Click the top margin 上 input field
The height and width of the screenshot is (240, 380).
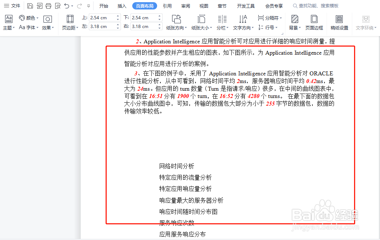click(102, 17)
